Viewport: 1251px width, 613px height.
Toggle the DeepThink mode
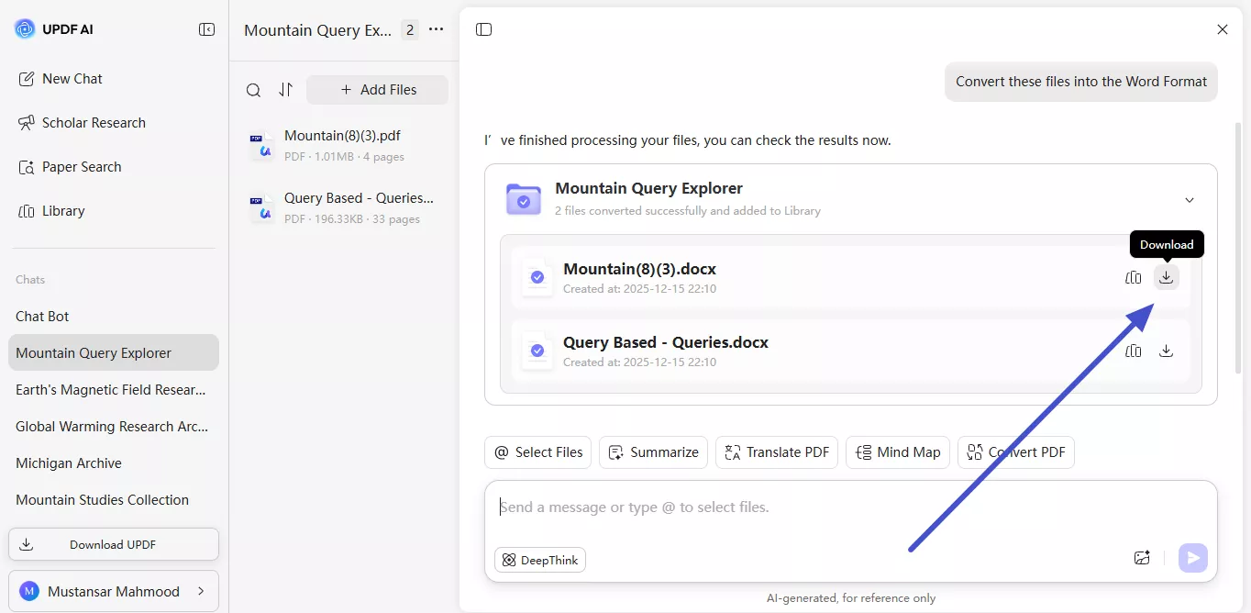click(539, 560)
